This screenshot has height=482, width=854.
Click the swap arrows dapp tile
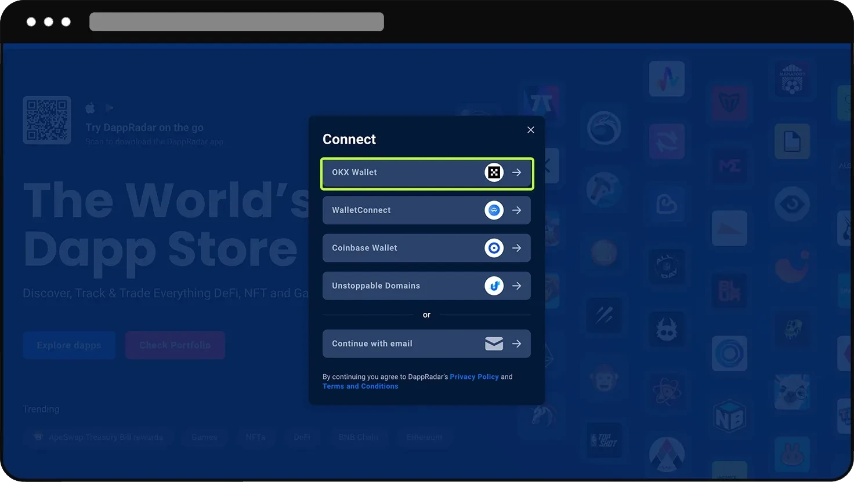tap(667, 141)
